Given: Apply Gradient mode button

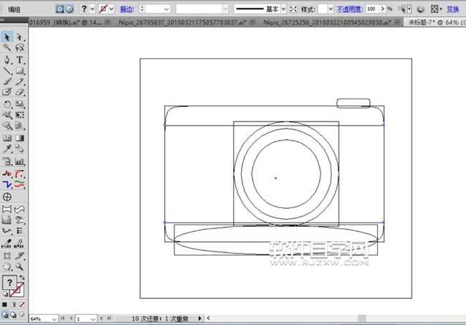Looking at the screenshot, I should click(13, 304).
